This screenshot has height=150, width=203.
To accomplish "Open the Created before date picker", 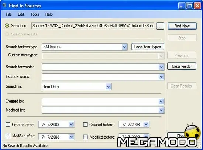I will point(146,125).
